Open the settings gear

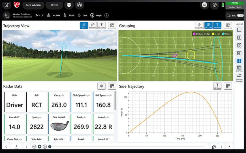[x=215, y=5]
